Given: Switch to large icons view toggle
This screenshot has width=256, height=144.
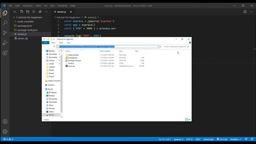Looking at the screenshot, I should [189, 120].
